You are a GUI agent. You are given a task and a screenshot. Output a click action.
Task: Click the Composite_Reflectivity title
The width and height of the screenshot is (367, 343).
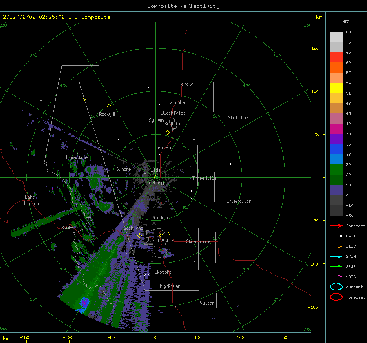[x=183, y=6]
